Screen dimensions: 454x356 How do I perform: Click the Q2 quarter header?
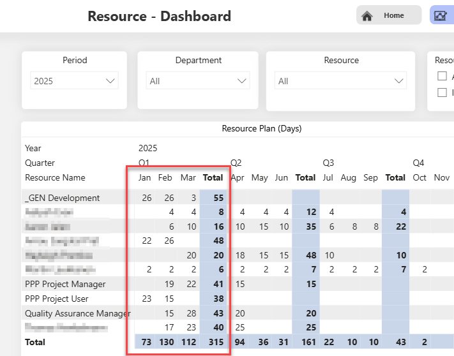[236, 163]
